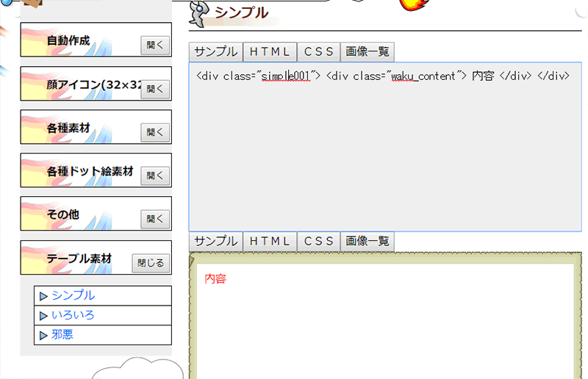
Task: Expand the 自動作成 section with its 開く button
Action: click(x=155, y=46)
